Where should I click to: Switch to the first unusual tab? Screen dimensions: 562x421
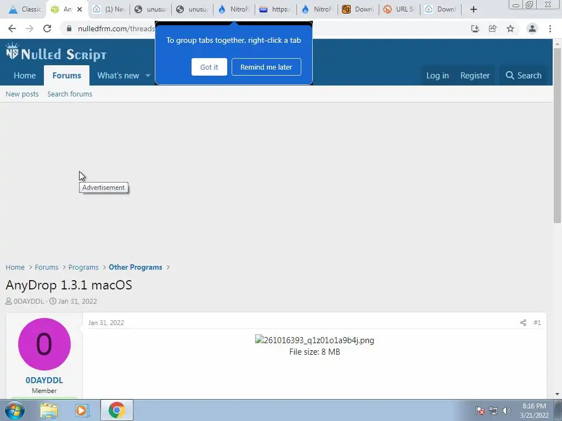tap(150, 9)
